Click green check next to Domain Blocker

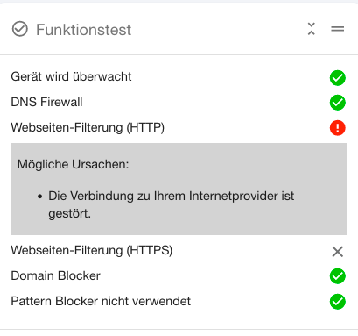click(338, 276)
